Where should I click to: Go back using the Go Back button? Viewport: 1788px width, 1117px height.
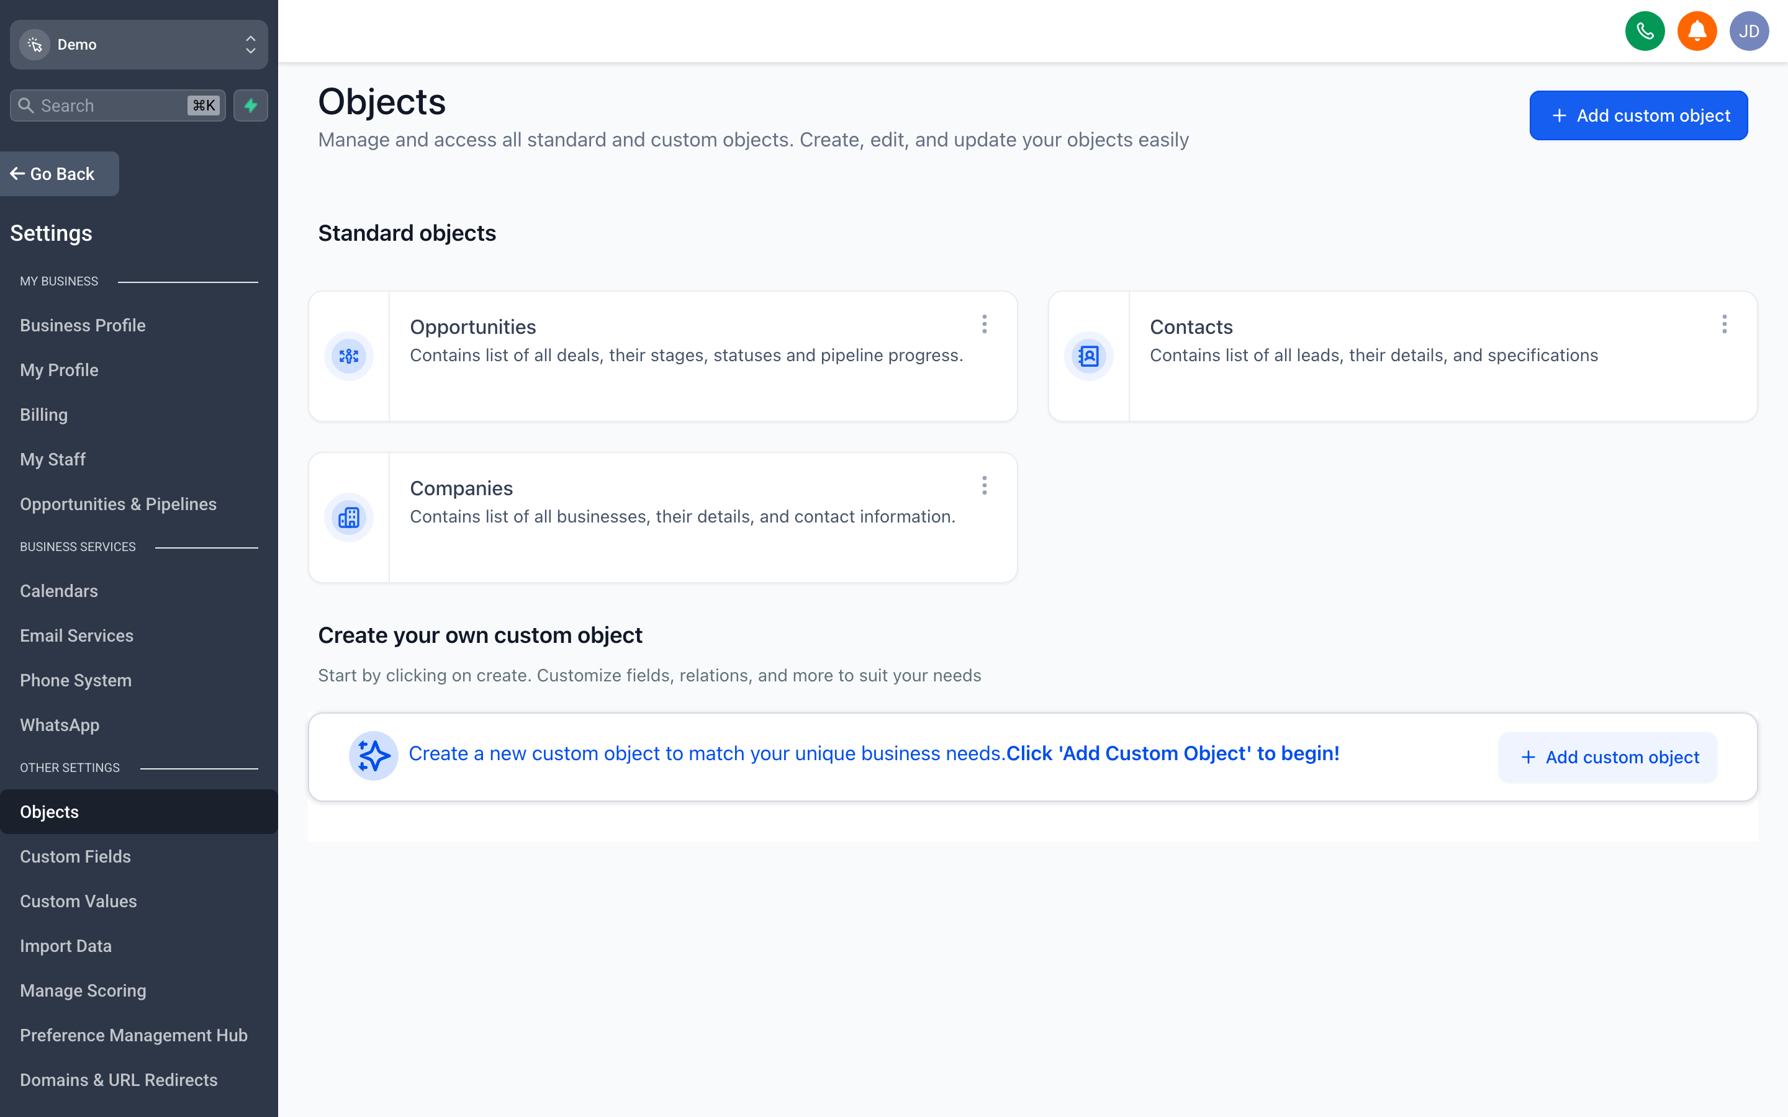(59, 174)
